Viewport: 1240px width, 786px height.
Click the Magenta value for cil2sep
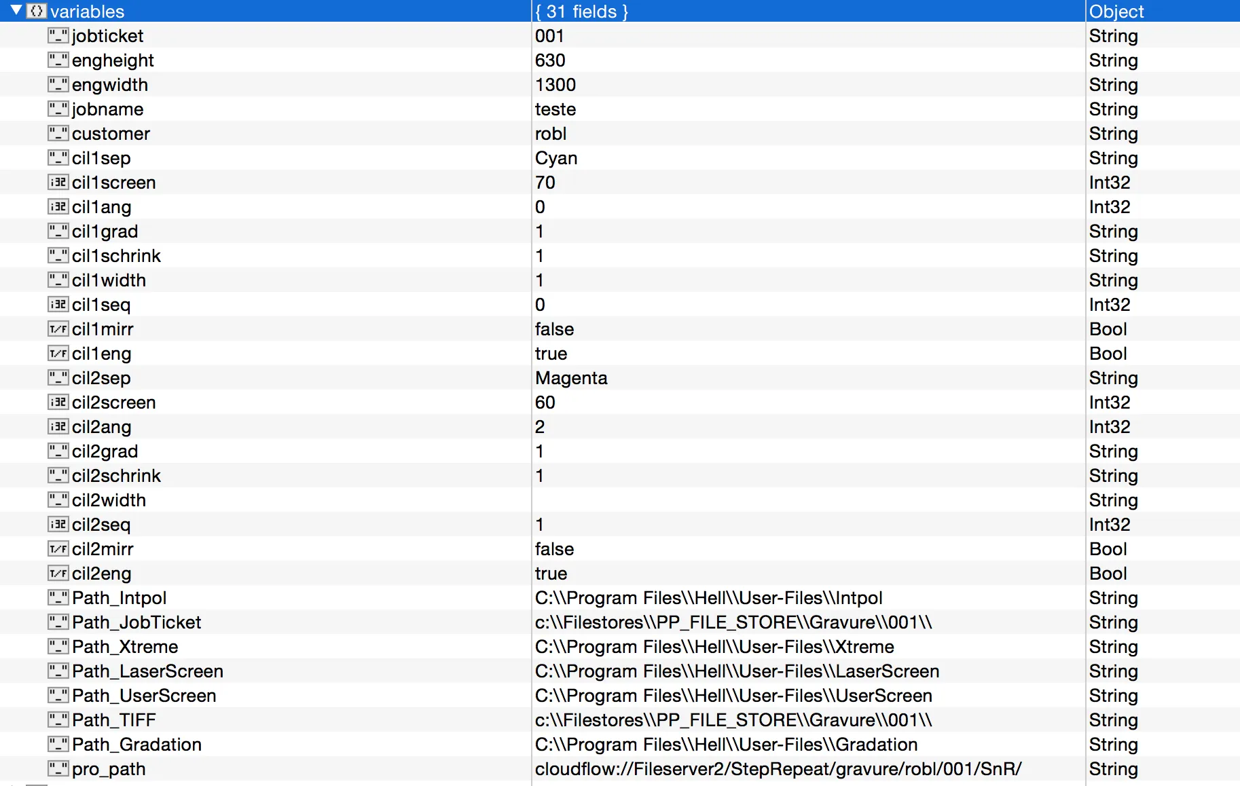click(x=571, y=378)
